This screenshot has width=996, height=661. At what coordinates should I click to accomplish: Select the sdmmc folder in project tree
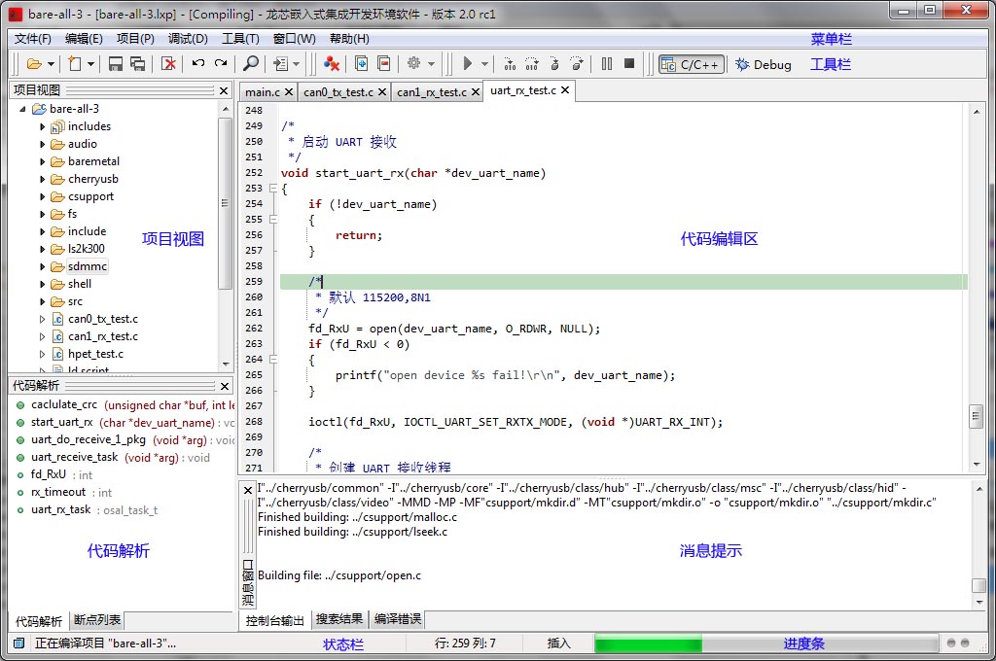[x=87, y=266]
